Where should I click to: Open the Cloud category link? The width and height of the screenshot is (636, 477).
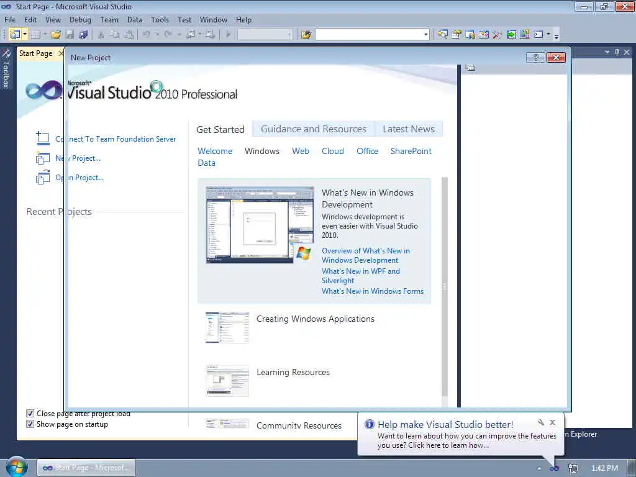click(x=333, y=151)
